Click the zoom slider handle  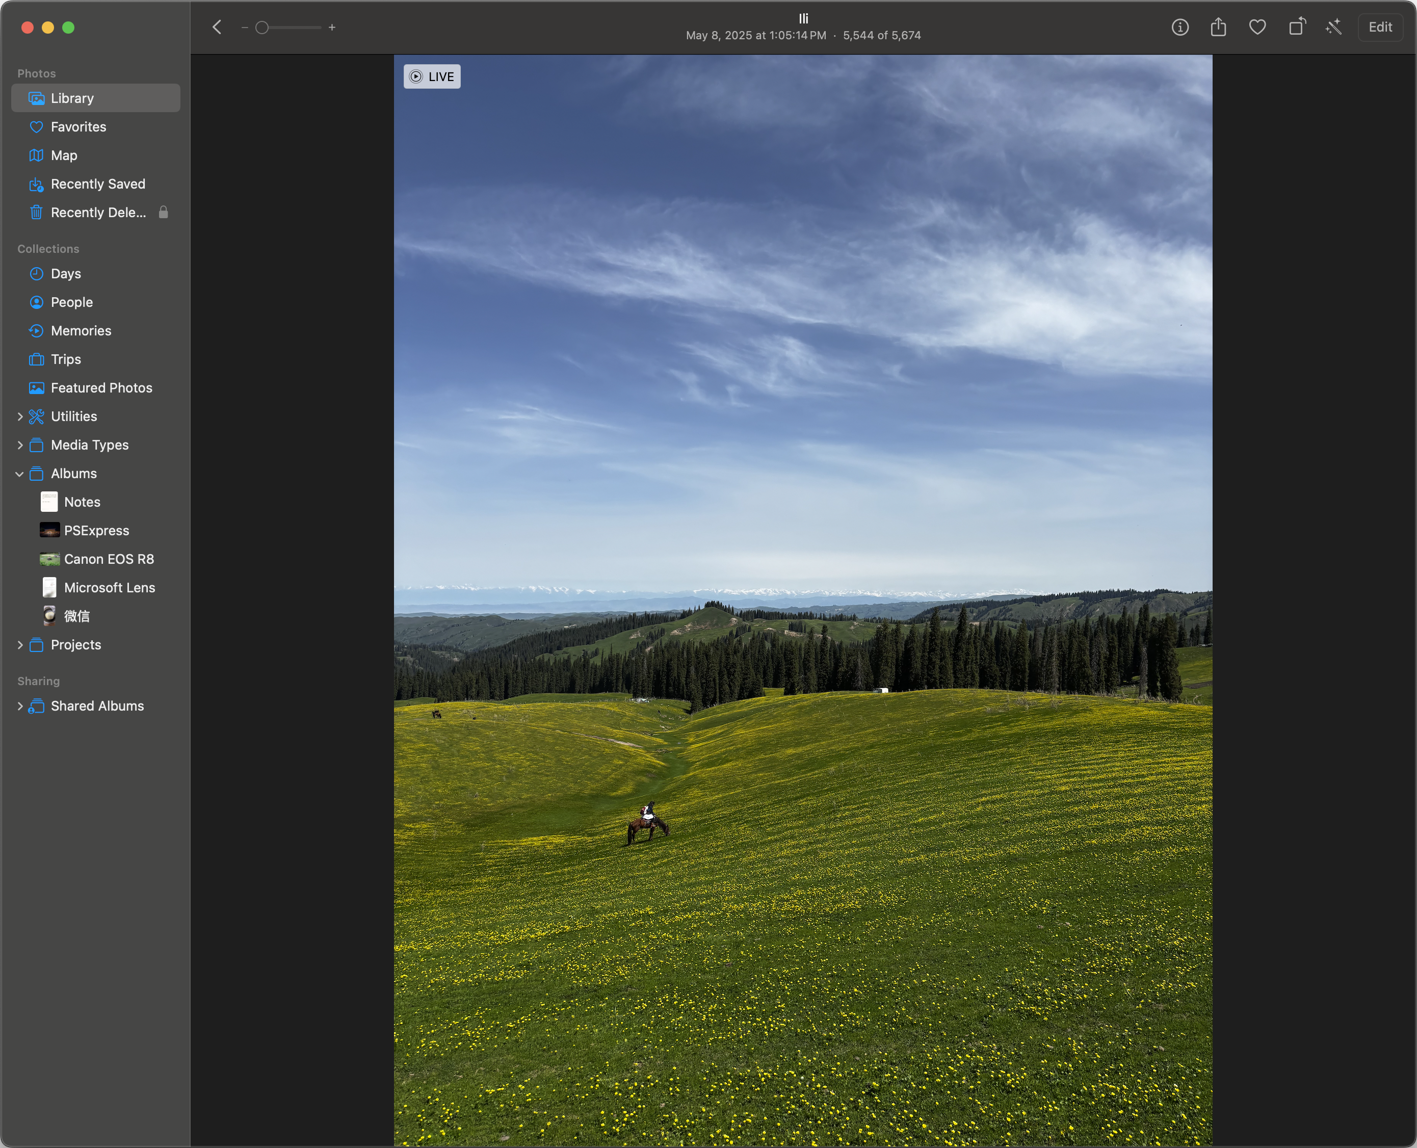point(262,27)
